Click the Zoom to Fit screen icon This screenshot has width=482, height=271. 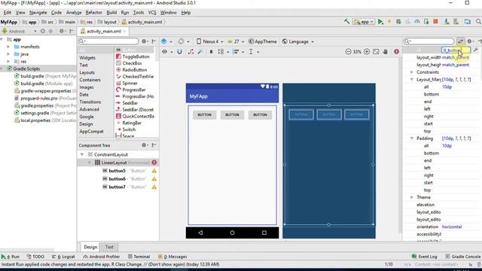tap(376, 52)
